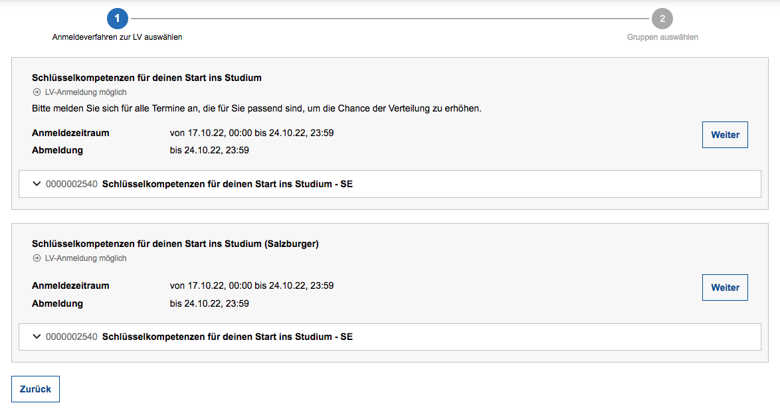Screen dimensions: 780x409
Task: Click the step 2 circle indicator
Action: click(x=662, y=19)
